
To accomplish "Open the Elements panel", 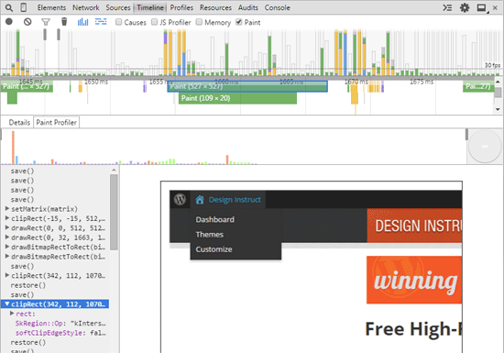I will tap(51, 7).
